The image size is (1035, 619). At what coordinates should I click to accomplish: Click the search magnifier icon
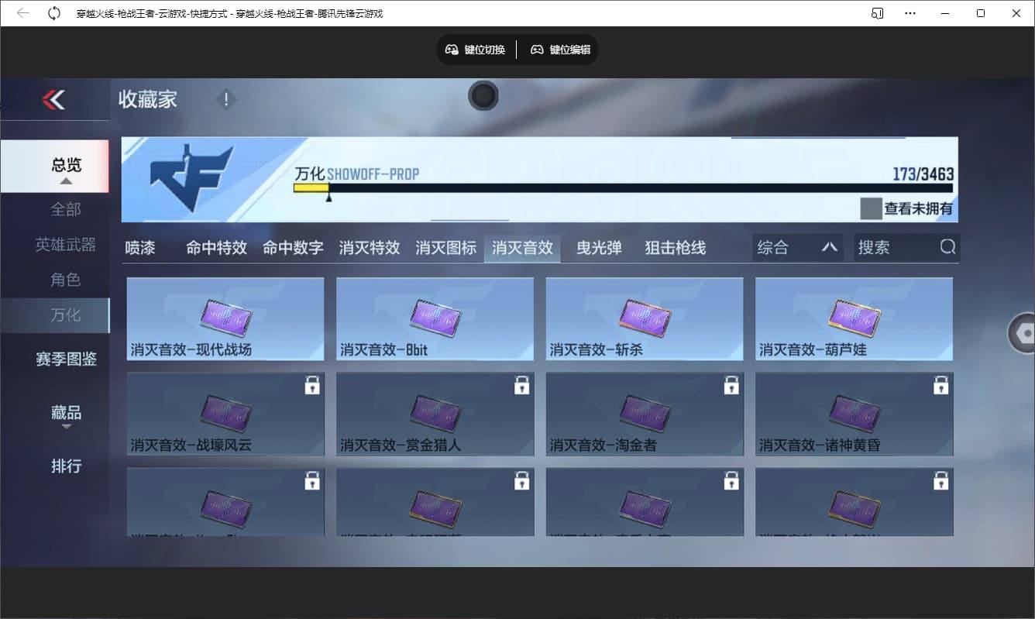click(947, 246)
